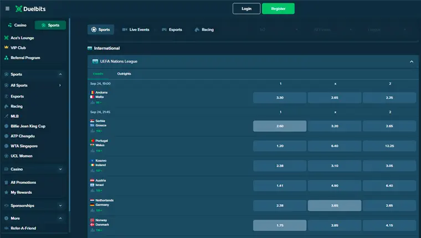Select Serbia vs Greece draw 3.20
Viewport: 421px width, 238px height.
335,126
